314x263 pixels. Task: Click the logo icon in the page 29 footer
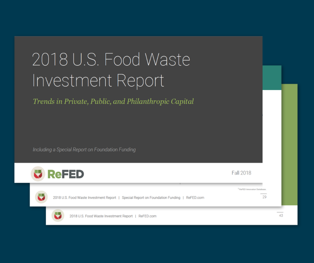tap(41, 197)
